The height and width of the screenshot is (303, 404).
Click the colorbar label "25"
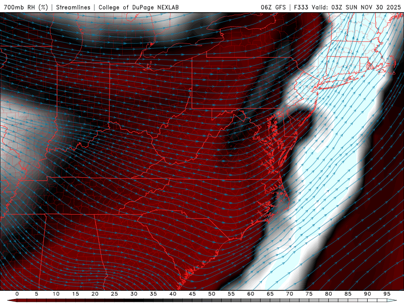pos(115,294)
